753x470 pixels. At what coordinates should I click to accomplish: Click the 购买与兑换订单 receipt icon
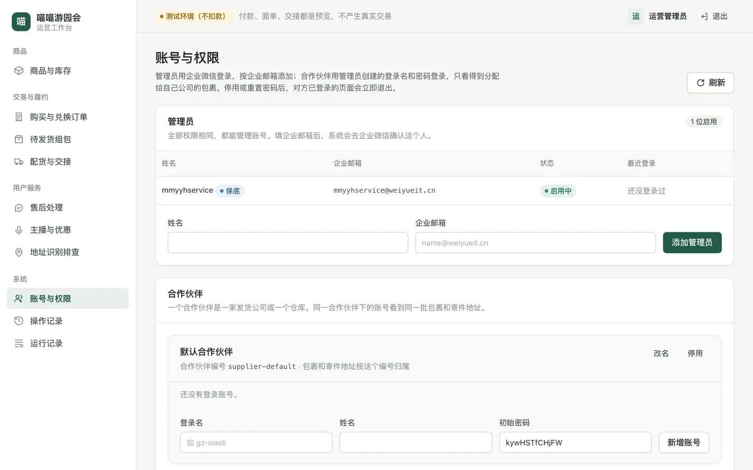[19, 117]
